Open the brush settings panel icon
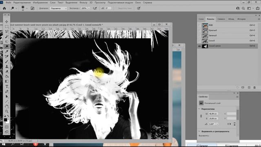 [x=33, y=8]
